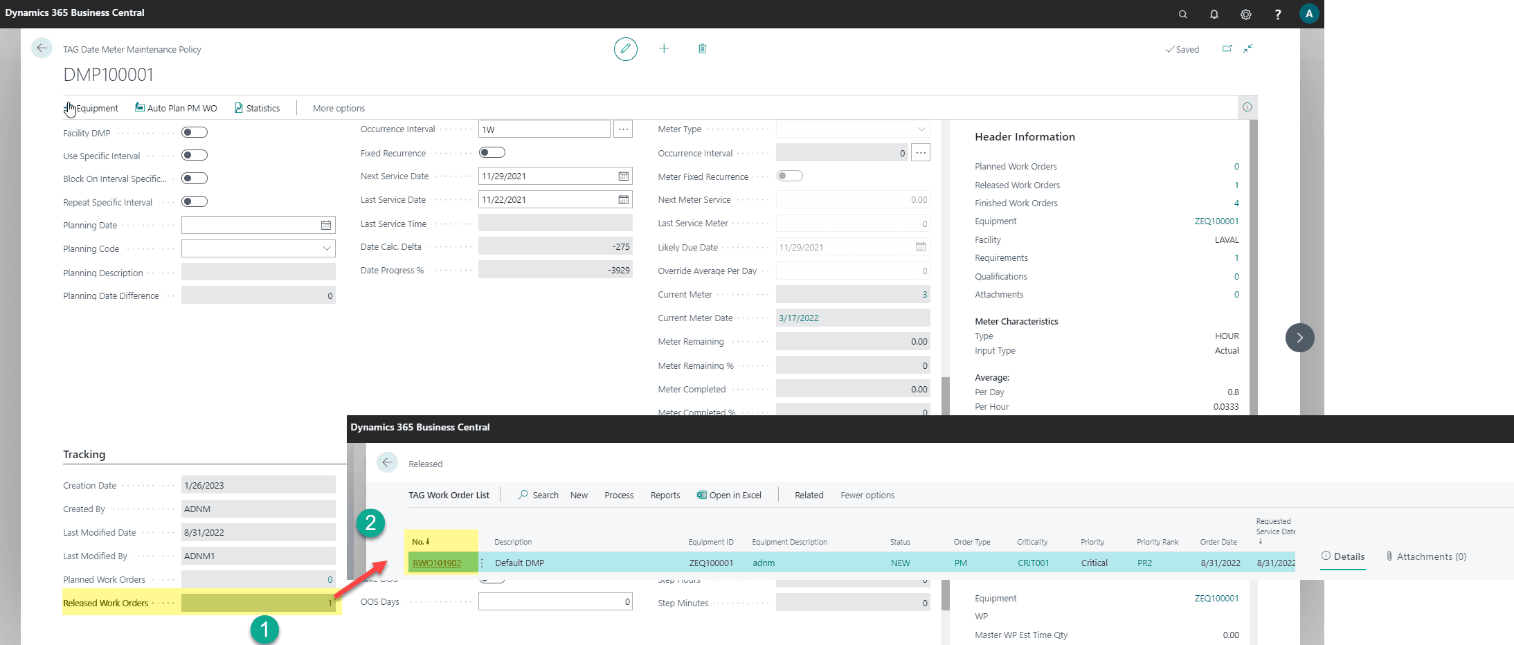Switch to Attachments (0) tab
1514x645 pixels.
point(1426,556)
